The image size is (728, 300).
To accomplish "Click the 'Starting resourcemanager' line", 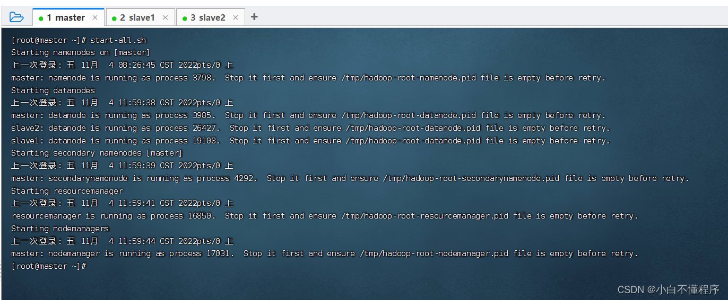I will point(67,191).
